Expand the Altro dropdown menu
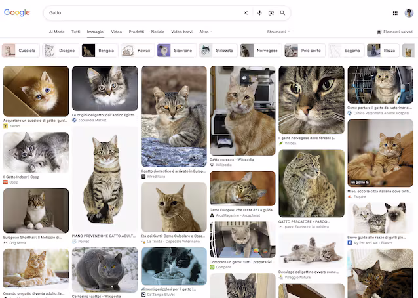418x298 pixels. click(x=206, y=32)
